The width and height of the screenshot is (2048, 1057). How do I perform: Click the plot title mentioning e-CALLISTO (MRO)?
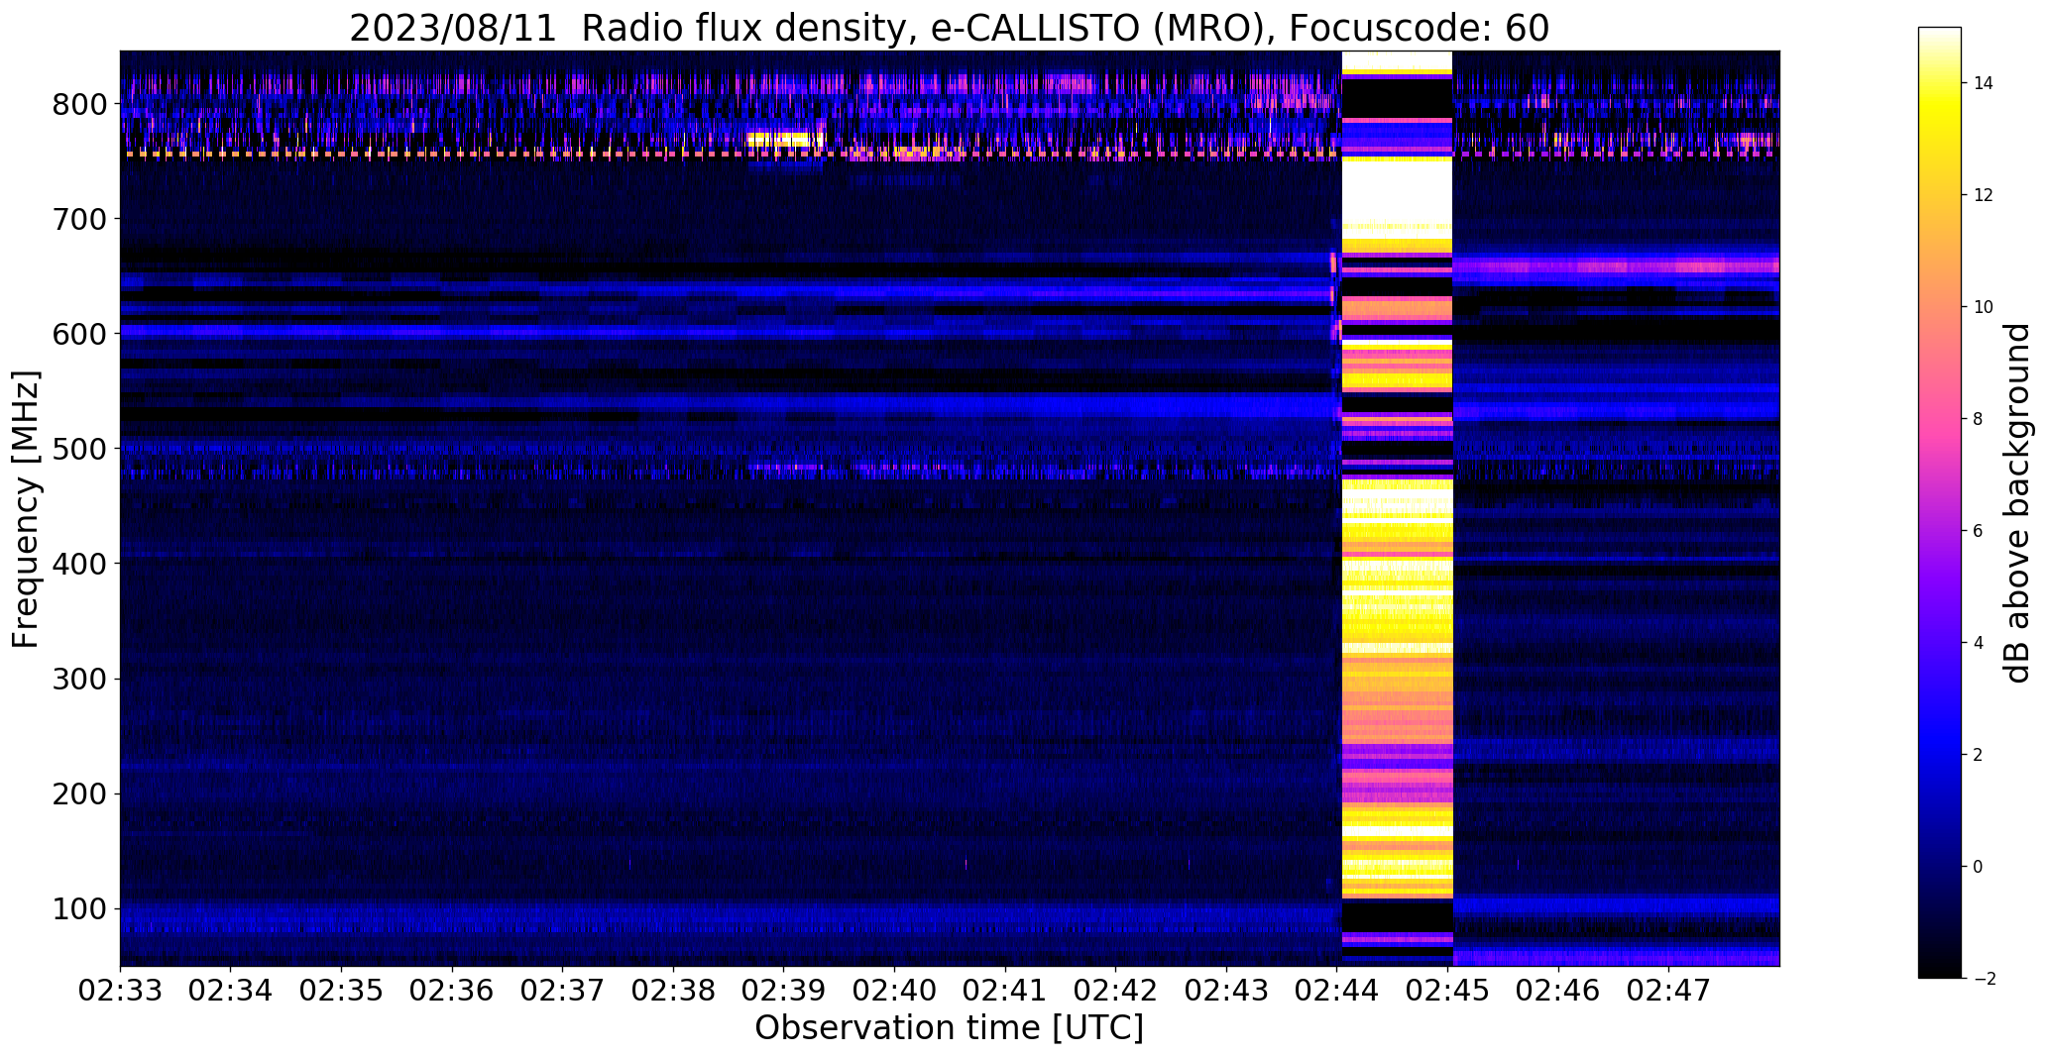949,28
